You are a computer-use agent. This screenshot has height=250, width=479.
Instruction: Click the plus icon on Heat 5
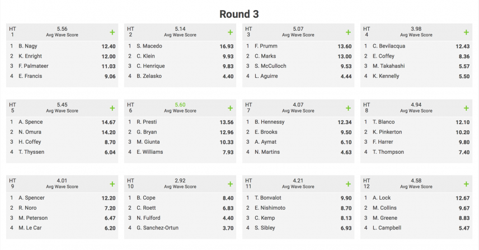point(112,108)
